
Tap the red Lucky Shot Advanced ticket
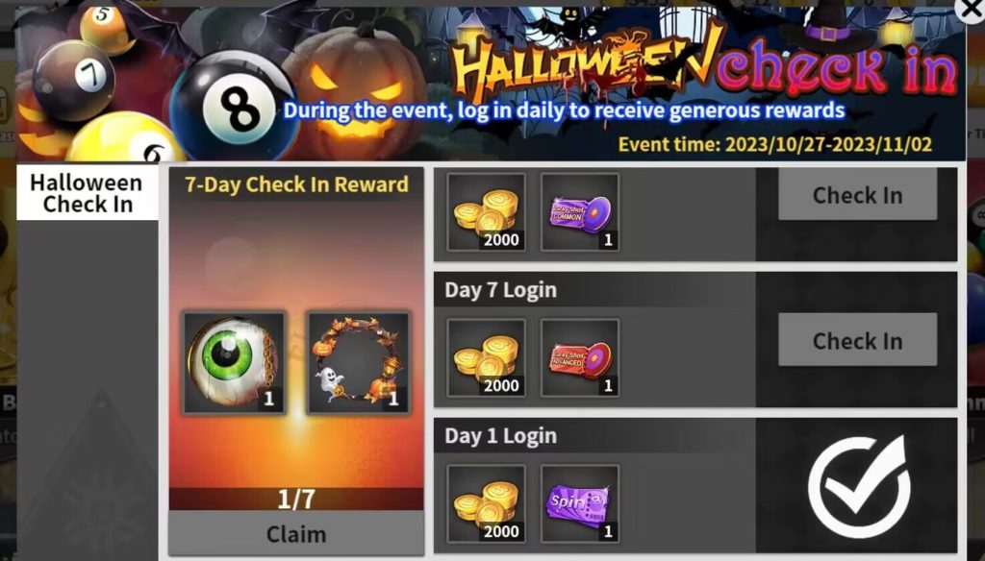580,358
